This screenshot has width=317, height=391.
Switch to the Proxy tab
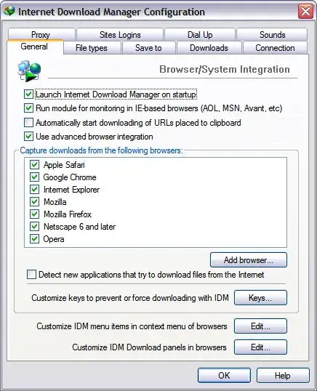point(41,34)
